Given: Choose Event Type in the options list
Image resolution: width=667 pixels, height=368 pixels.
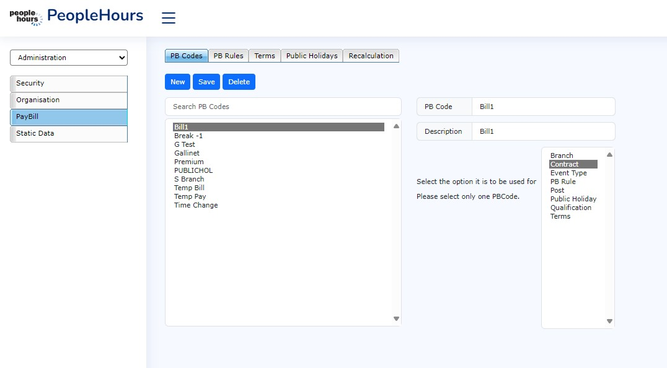Looking at the screenshot, I should [568, 173].
